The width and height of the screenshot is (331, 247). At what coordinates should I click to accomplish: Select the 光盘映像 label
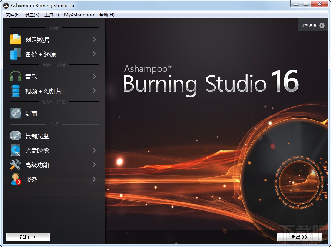coord(37,150)
